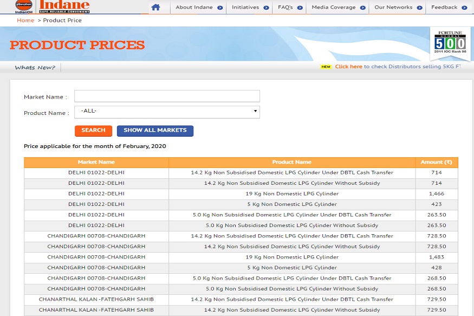The height and width of the screenshot is (316, 474).
Task: Focus the Market Name text field
Action: [x=167, y=96]
